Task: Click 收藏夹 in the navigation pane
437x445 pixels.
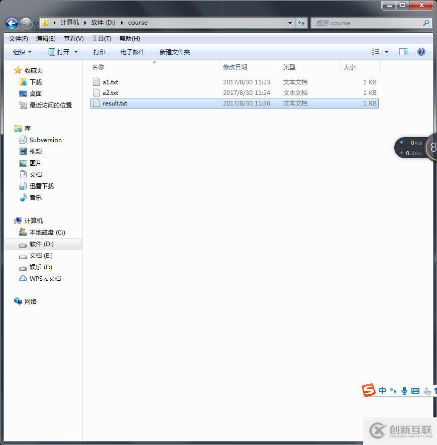Action: click(34, 70)
